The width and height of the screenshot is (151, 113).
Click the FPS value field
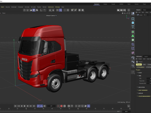[x=149, y=78]
